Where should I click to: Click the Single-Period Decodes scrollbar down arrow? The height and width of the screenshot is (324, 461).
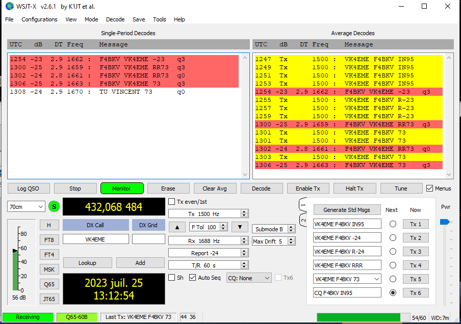click(245, 175)
